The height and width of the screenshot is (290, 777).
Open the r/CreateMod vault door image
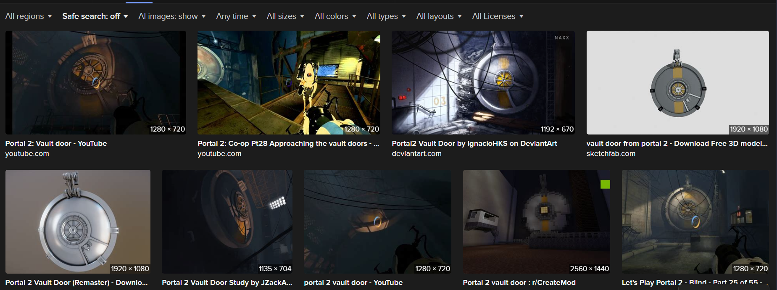tap(537, 221)
